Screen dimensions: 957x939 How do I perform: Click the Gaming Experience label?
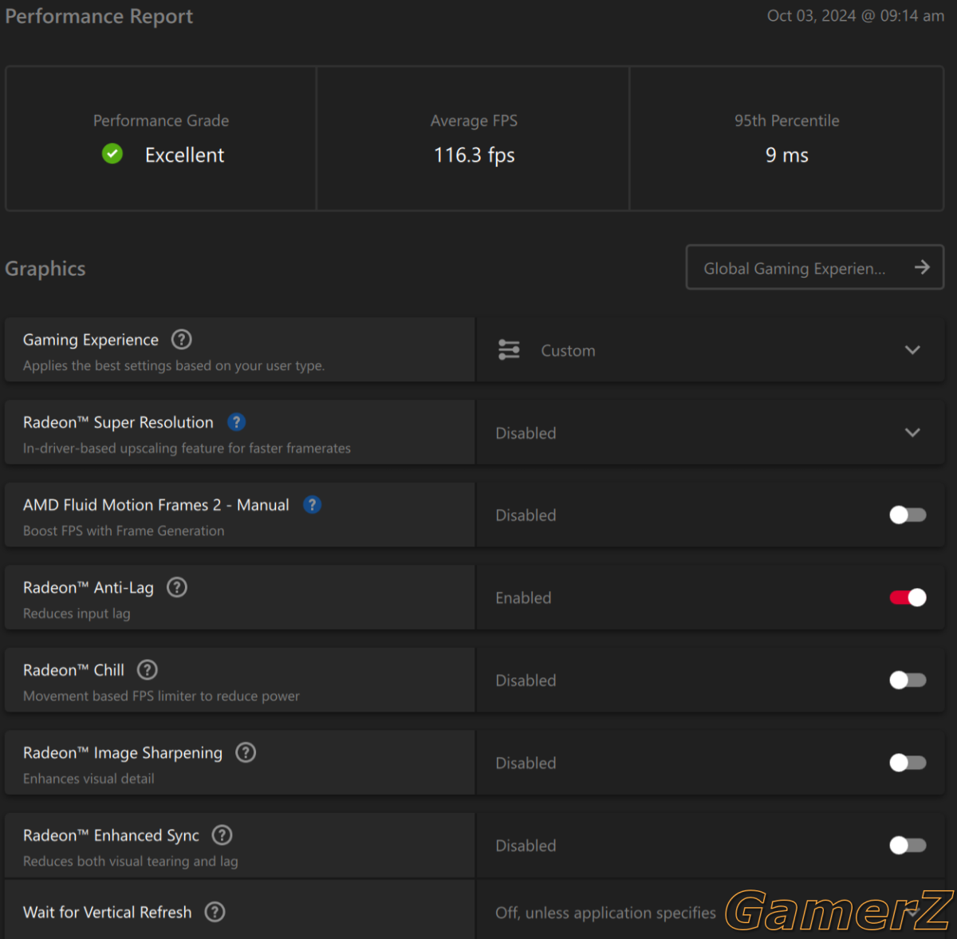[x=91, y=340]
